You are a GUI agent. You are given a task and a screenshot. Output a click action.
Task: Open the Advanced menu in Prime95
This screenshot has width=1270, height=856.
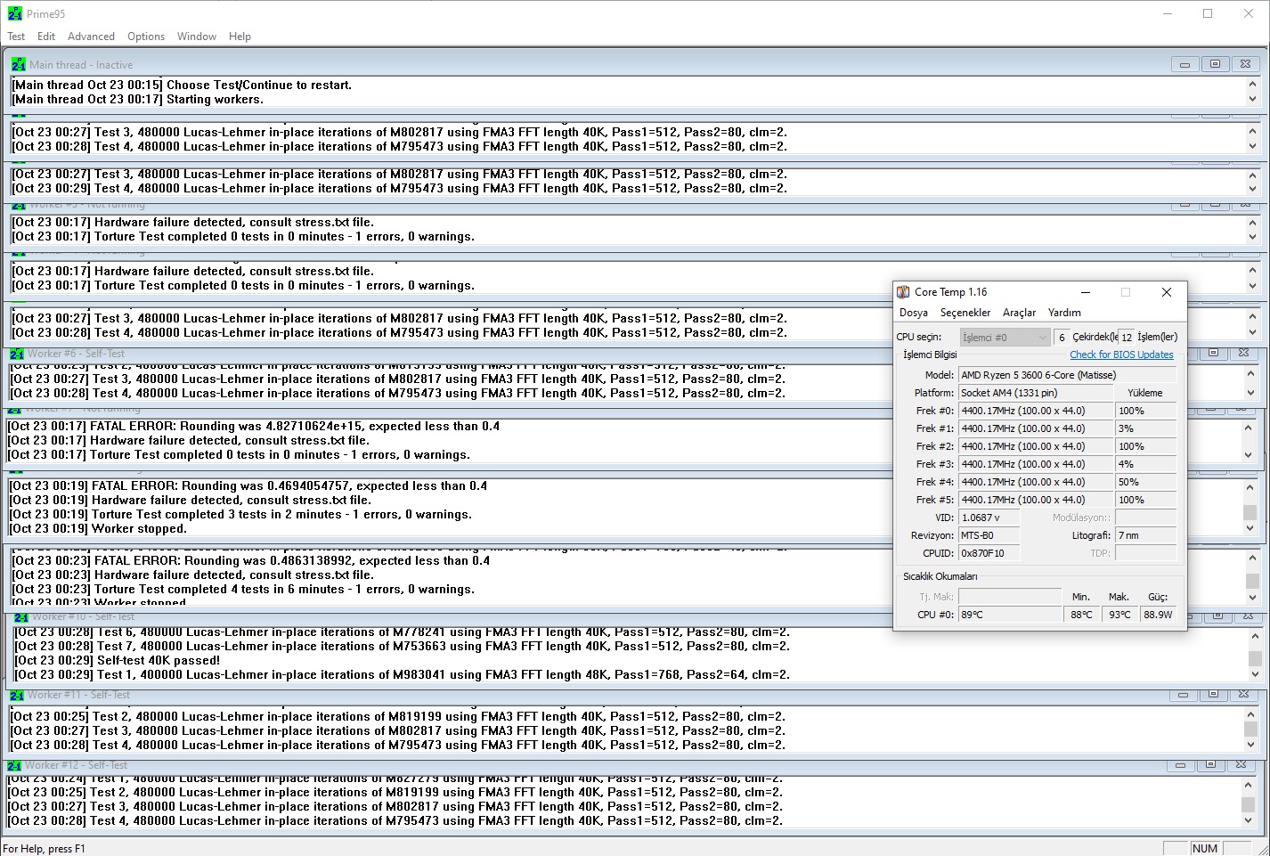91,37
